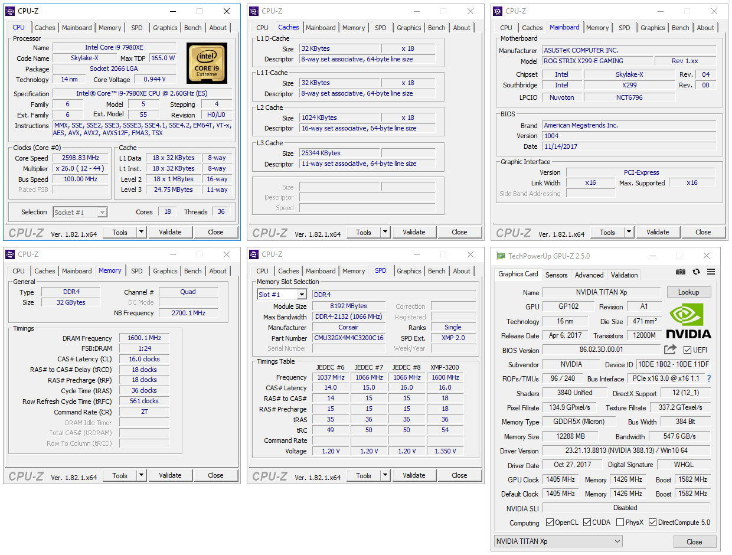The height and width of the screenshot is (555, 732).
Task: Click the NVIDIA logo in GPU-Z
Action: point(688,321)
